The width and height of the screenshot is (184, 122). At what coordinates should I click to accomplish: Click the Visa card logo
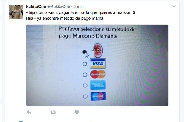[98, 64]
